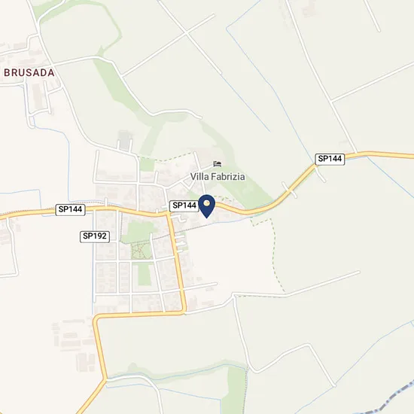Click the blue location pin marker

(x=207, y=206)
